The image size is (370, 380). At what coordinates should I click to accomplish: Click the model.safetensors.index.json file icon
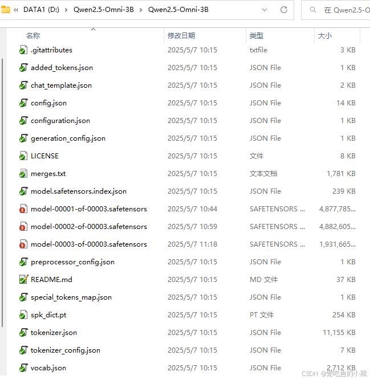click(x=23, y=191)
